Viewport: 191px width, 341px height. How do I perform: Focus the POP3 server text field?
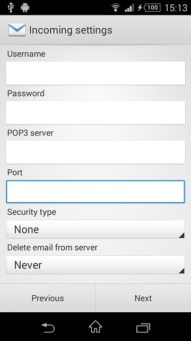(95, 152)
